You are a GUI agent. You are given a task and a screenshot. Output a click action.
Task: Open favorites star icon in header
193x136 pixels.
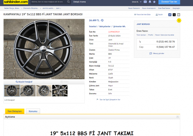[x=154, y=2]
